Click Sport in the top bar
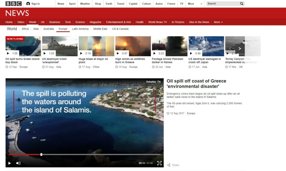286x171 pixels. click(72, 4)
